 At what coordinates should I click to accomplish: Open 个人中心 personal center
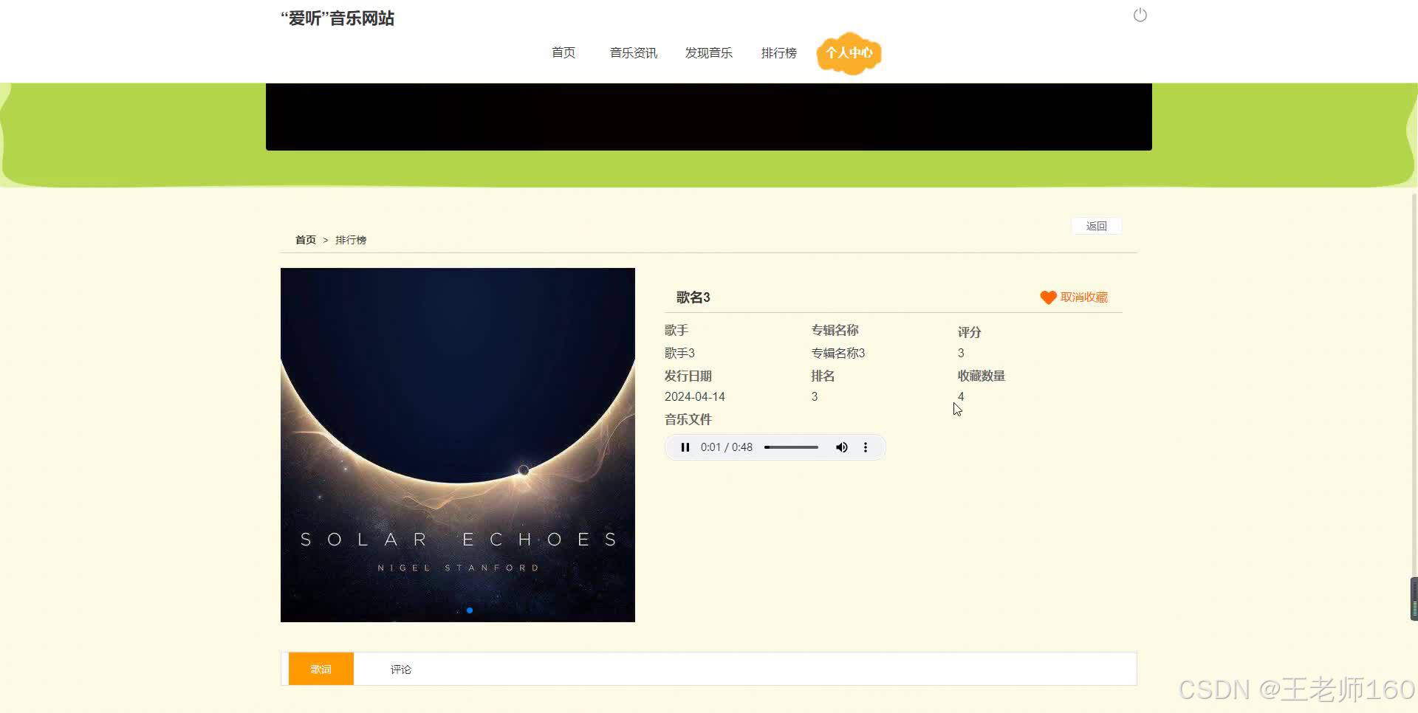(849, 53)
